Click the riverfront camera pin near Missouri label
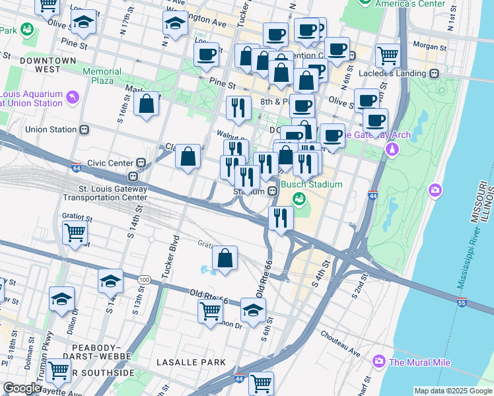Viewport: 494px width, 396px height. [x=435, y=191]
